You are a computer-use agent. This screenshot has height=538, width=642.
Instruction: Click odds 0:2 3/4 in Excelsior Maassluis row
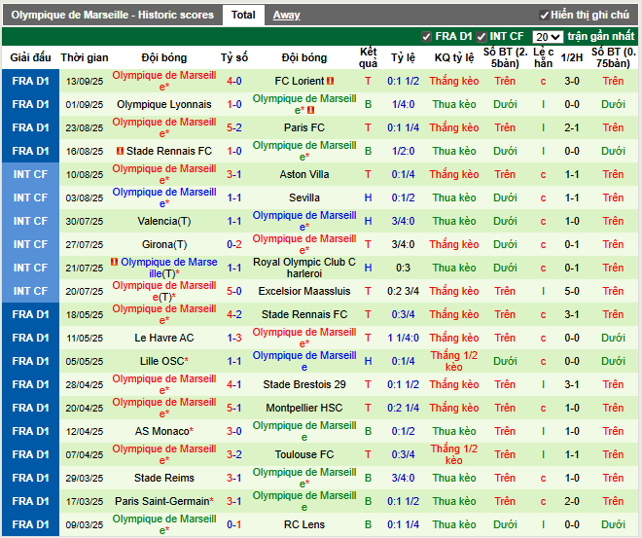(404, 291)
